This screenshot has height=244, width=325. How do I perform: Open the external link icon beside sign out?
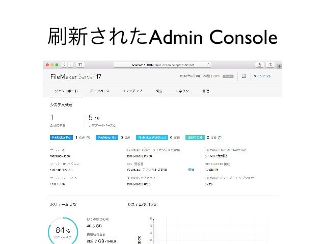click(244, 76)
